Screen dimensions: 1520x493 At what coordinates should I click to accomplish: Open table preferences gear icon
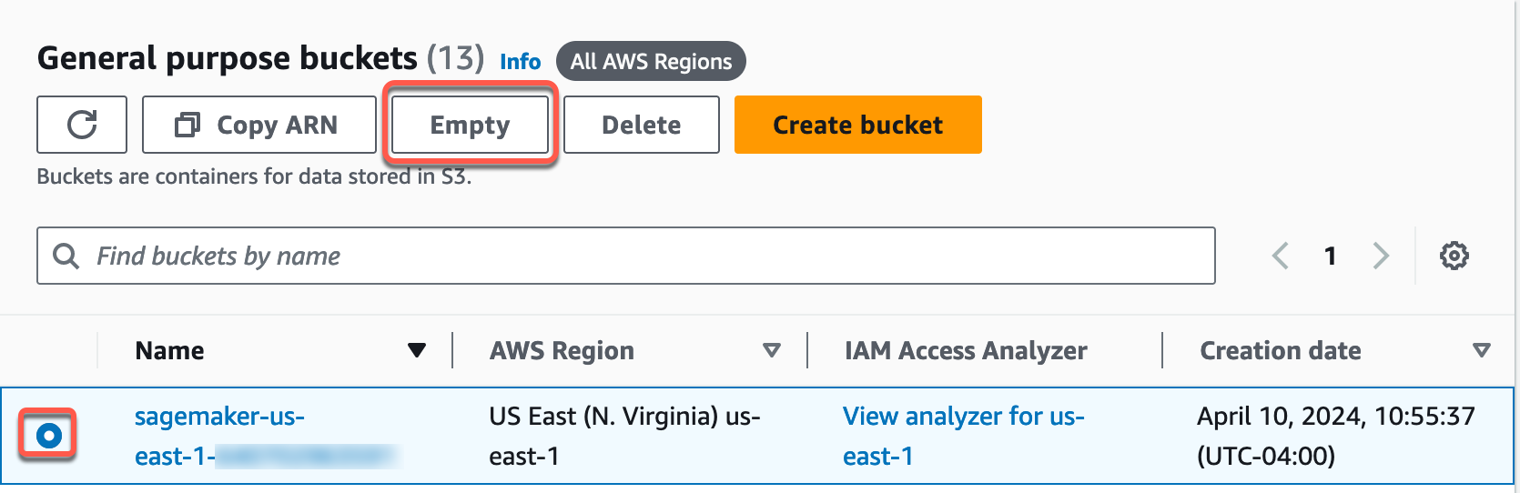click(1454, 256)
